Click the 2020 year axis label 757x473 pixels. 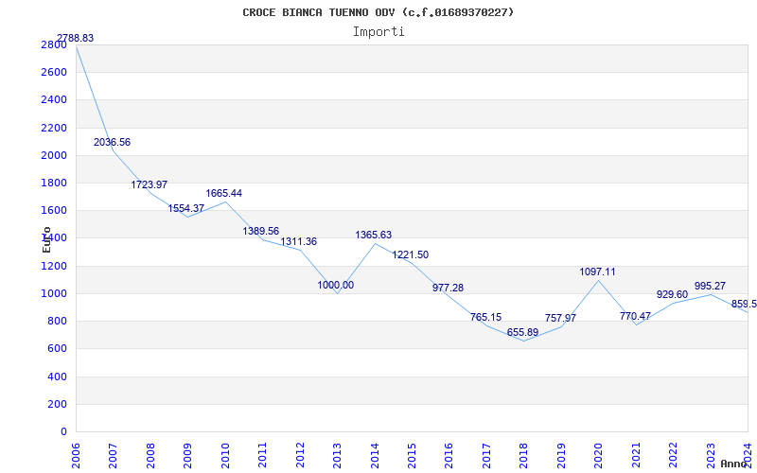click(x=599, y=455)
